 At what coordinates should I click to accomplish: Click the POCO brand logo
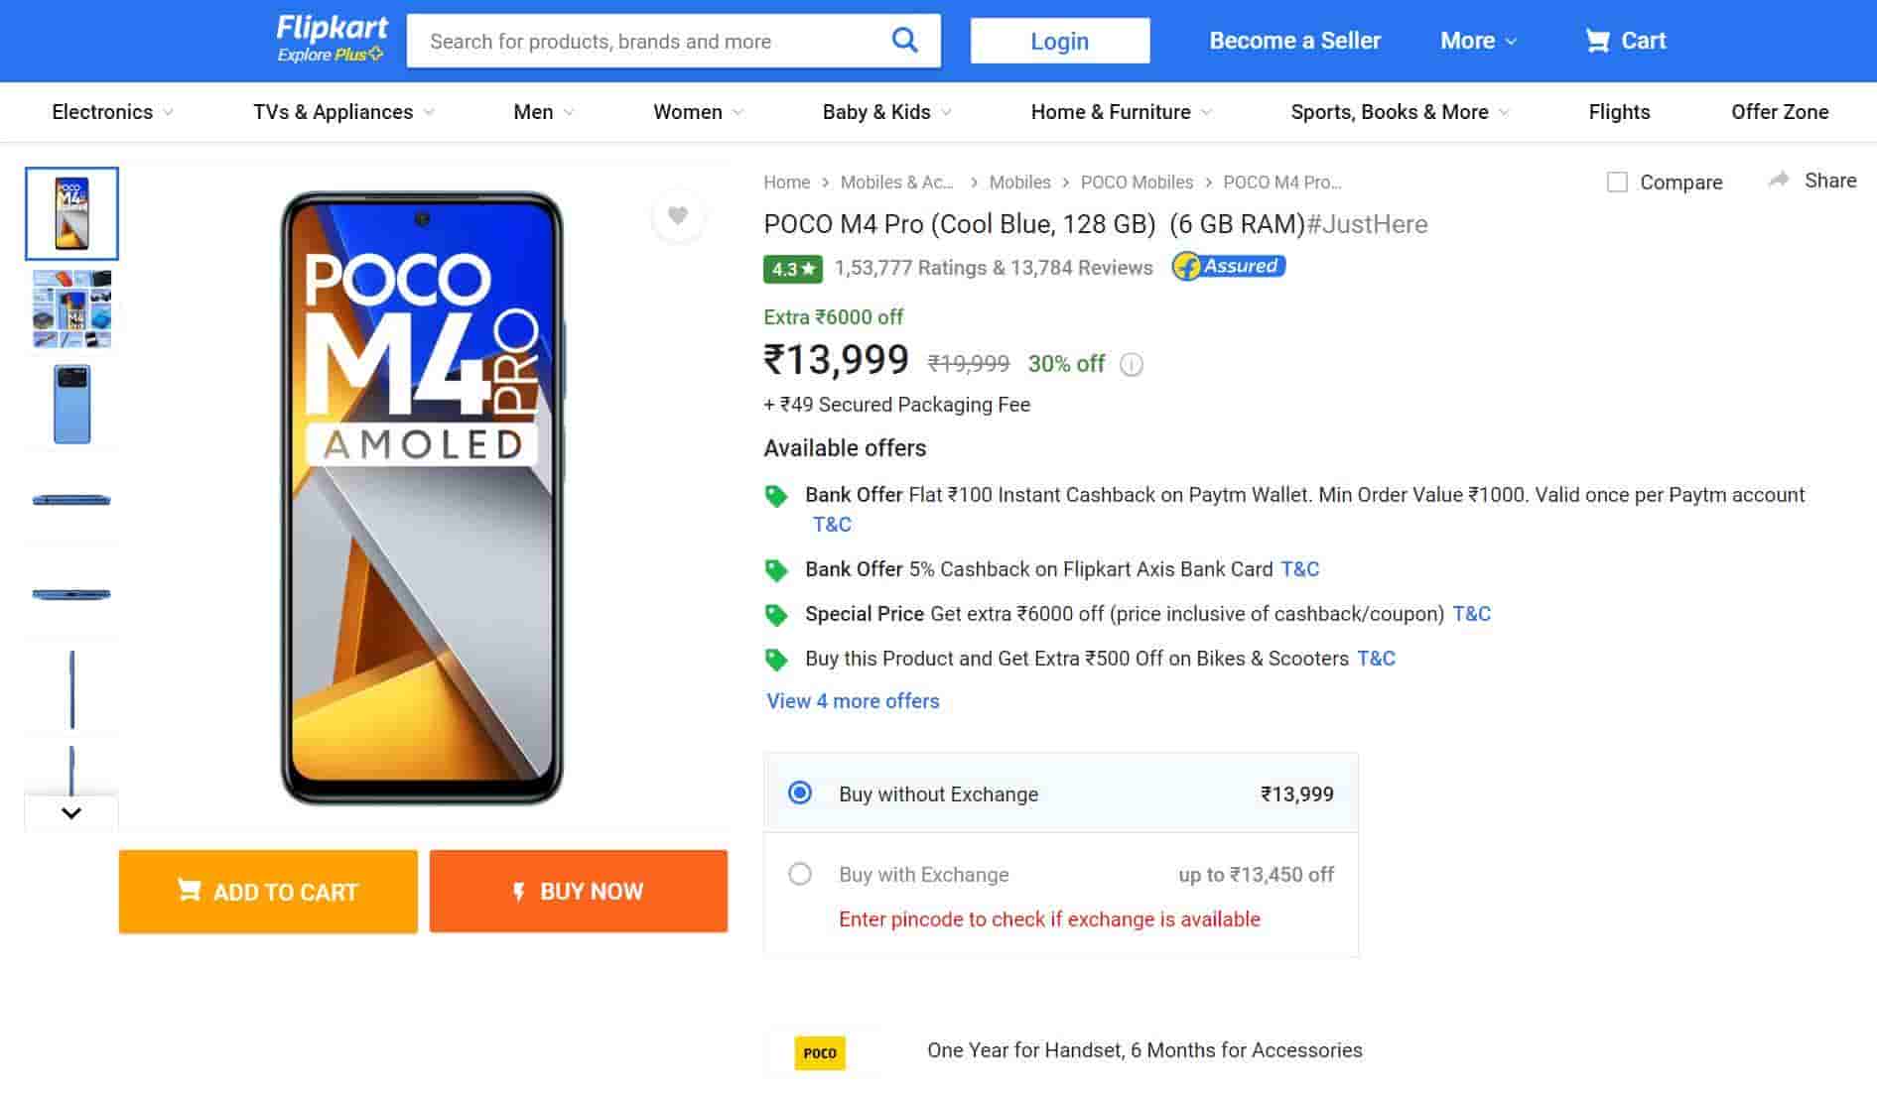click(x=820, y=1052)
